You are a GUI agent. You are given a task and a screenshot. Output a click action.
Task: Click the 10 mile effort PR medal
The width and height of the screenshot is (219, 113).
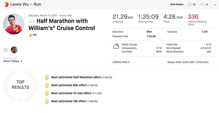[x=47, y=93]
